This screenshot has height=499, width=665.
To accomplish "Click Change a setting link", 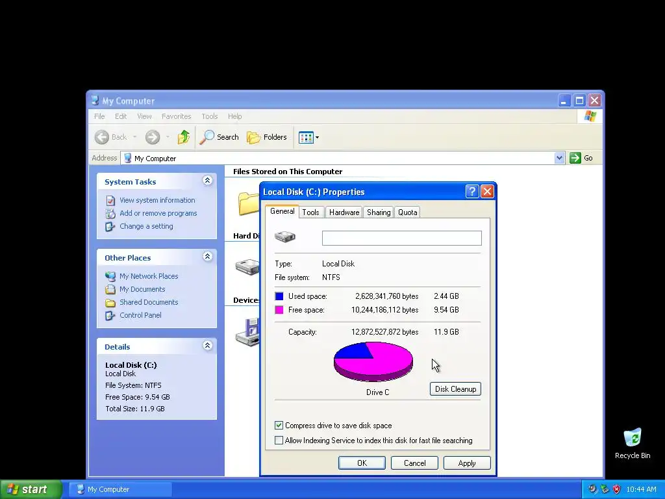I will point(146,226).
